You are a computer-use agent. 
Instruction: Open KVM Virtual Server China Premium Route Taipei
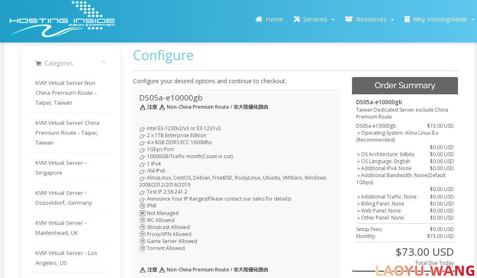pyautogui.click(x=67, y=133)
